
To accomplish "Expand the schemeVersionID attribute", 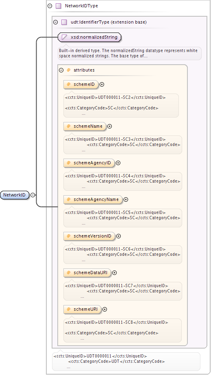I will [118, 236].
